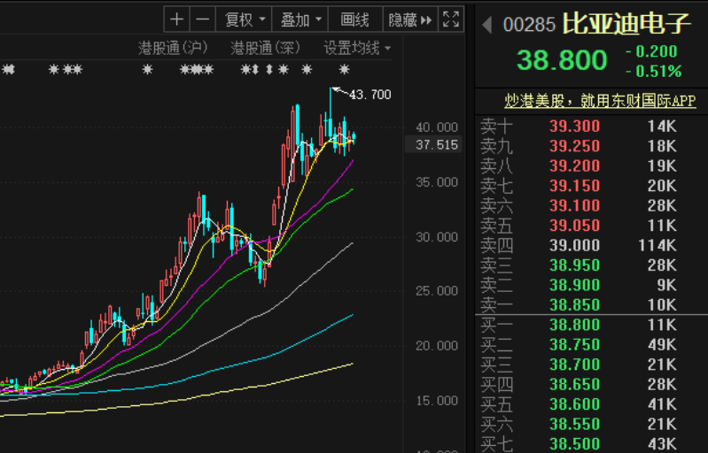708x453 pixels.
Task: Click the 37.515 price axis marker
Action: [x=433, y=145]
